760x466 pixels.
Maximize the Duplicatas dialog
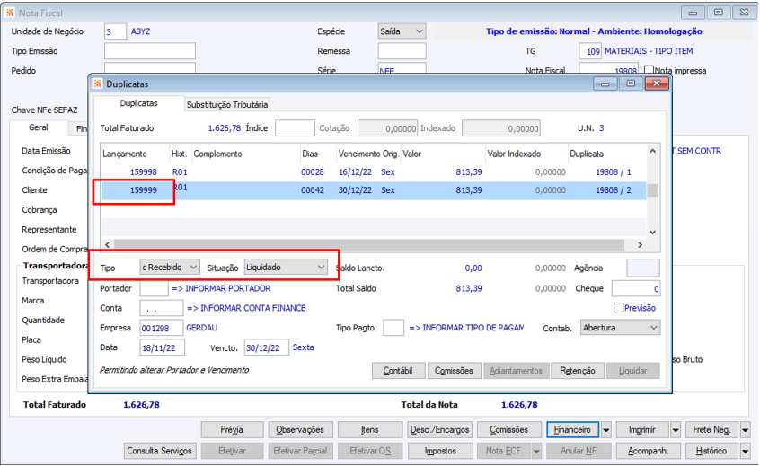[631, 84]
